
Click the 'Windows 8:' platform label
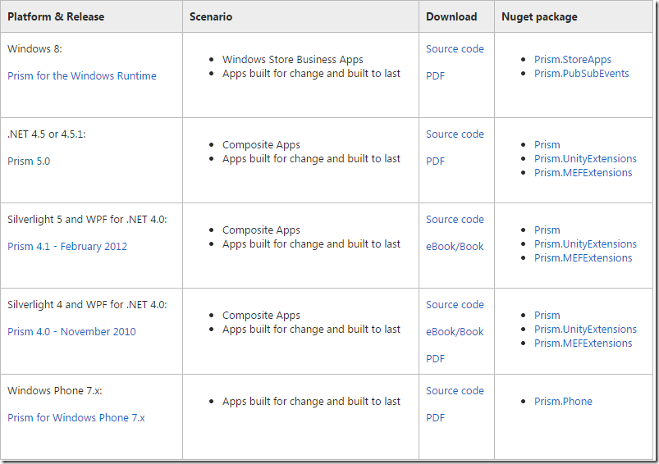(x=34, y=49)
